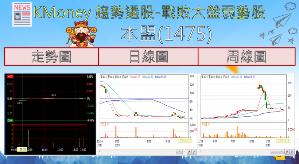Screen dimensions: 299x164
Task: Click the 60MA 38.27 legend on weekly chart
Action: tap(249, 77)
